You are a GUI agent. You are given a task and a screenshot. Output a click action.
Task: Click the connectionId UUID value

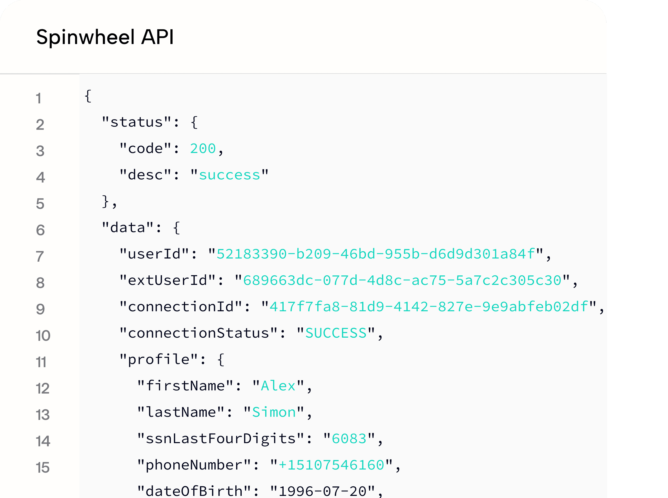[429, 307]
